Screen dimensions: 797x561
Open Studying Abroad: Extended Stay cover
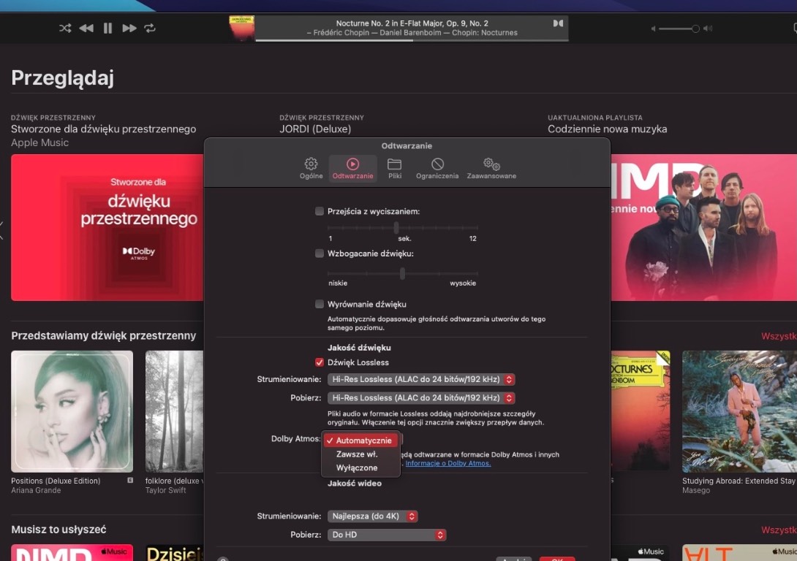(739, 411)
